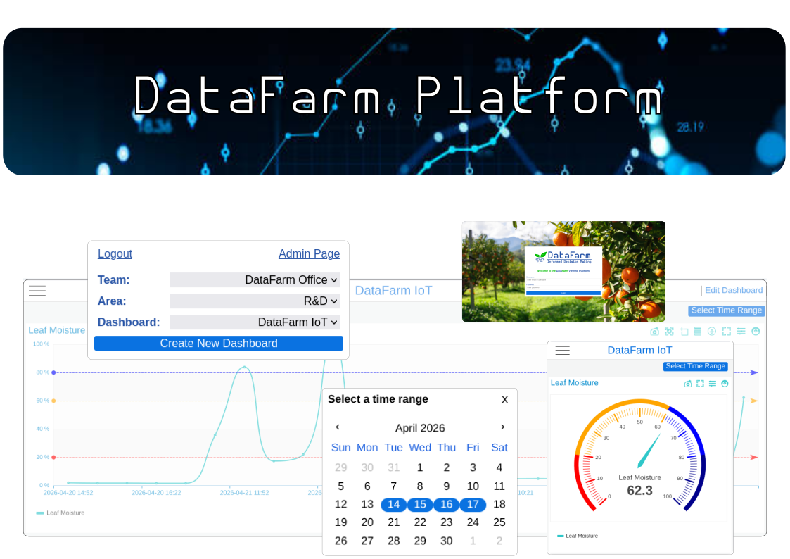
Task: Open the Dashboard dropdown showing DataFarm IoT
Action: 255,322
